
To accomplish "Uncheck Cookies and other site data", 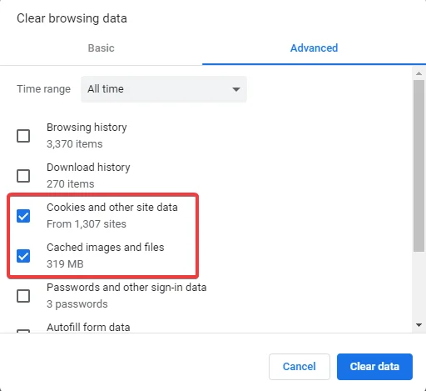I will coord(23,216).
